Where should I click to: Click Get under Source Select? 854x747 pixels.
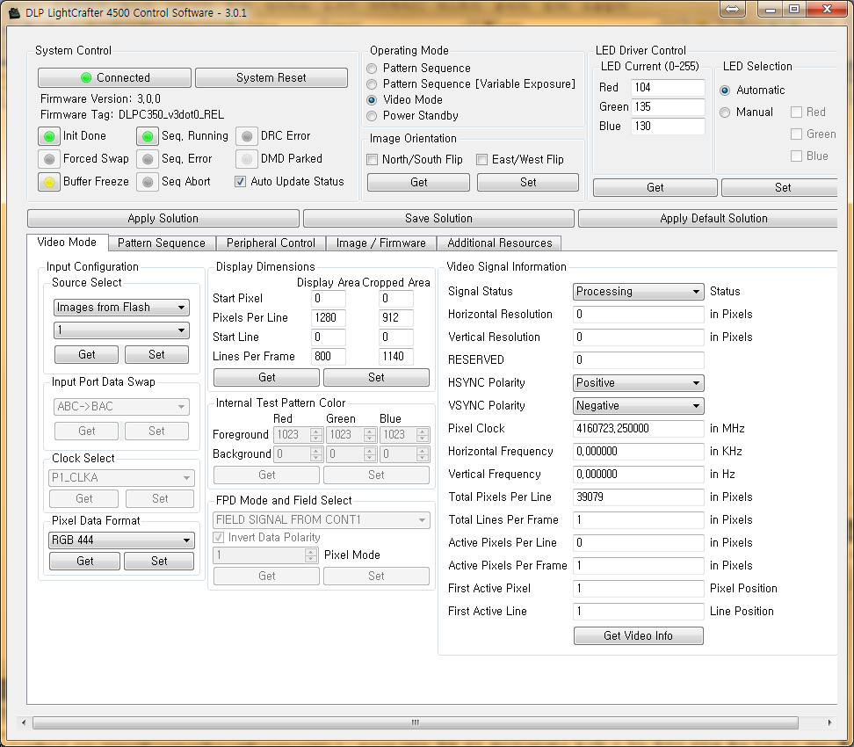pos(87,355)
